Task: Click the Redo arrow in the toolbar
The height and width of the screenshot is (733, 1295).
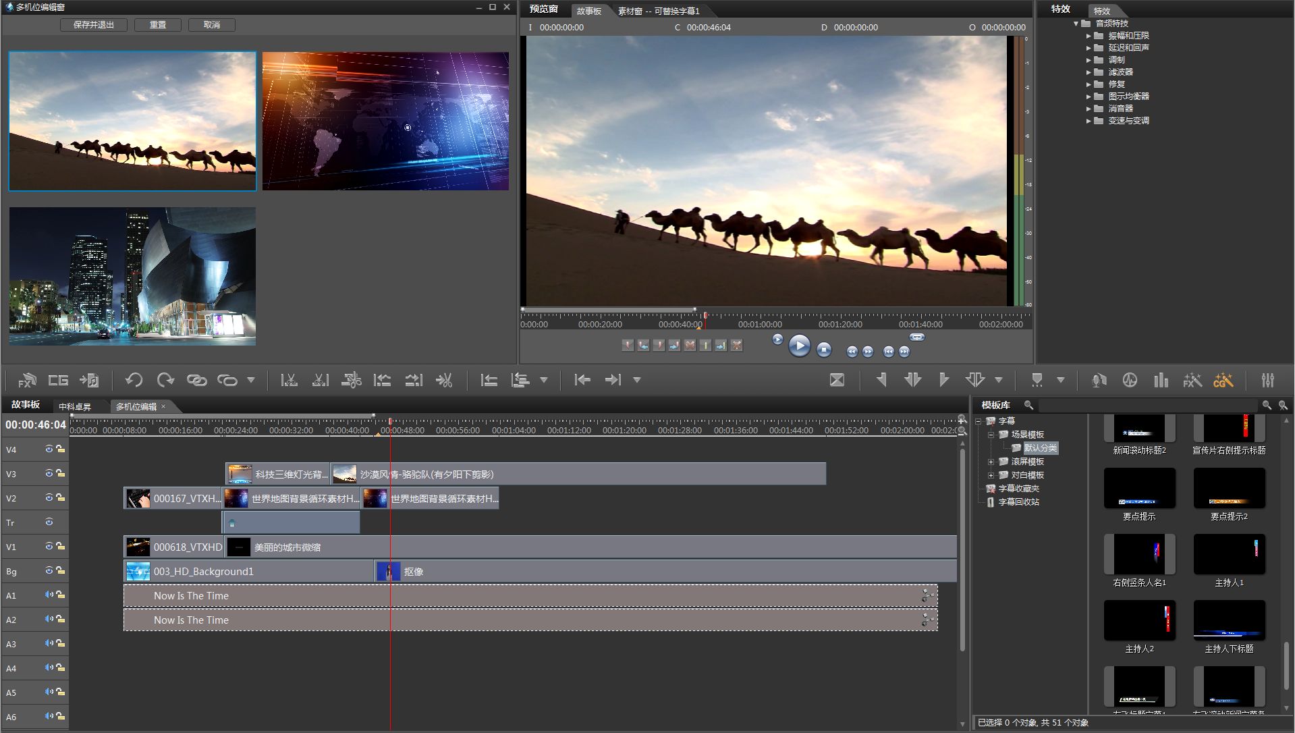Action: (165, 380)
